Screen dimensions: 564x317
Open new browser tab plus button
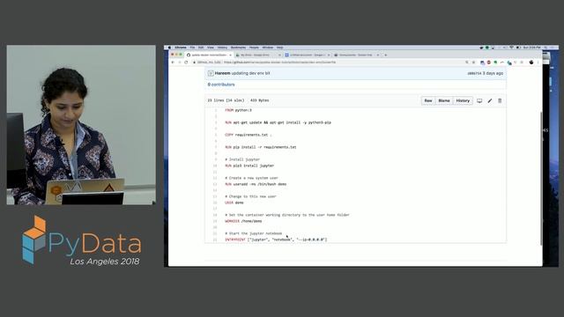(x=386, y=55)
